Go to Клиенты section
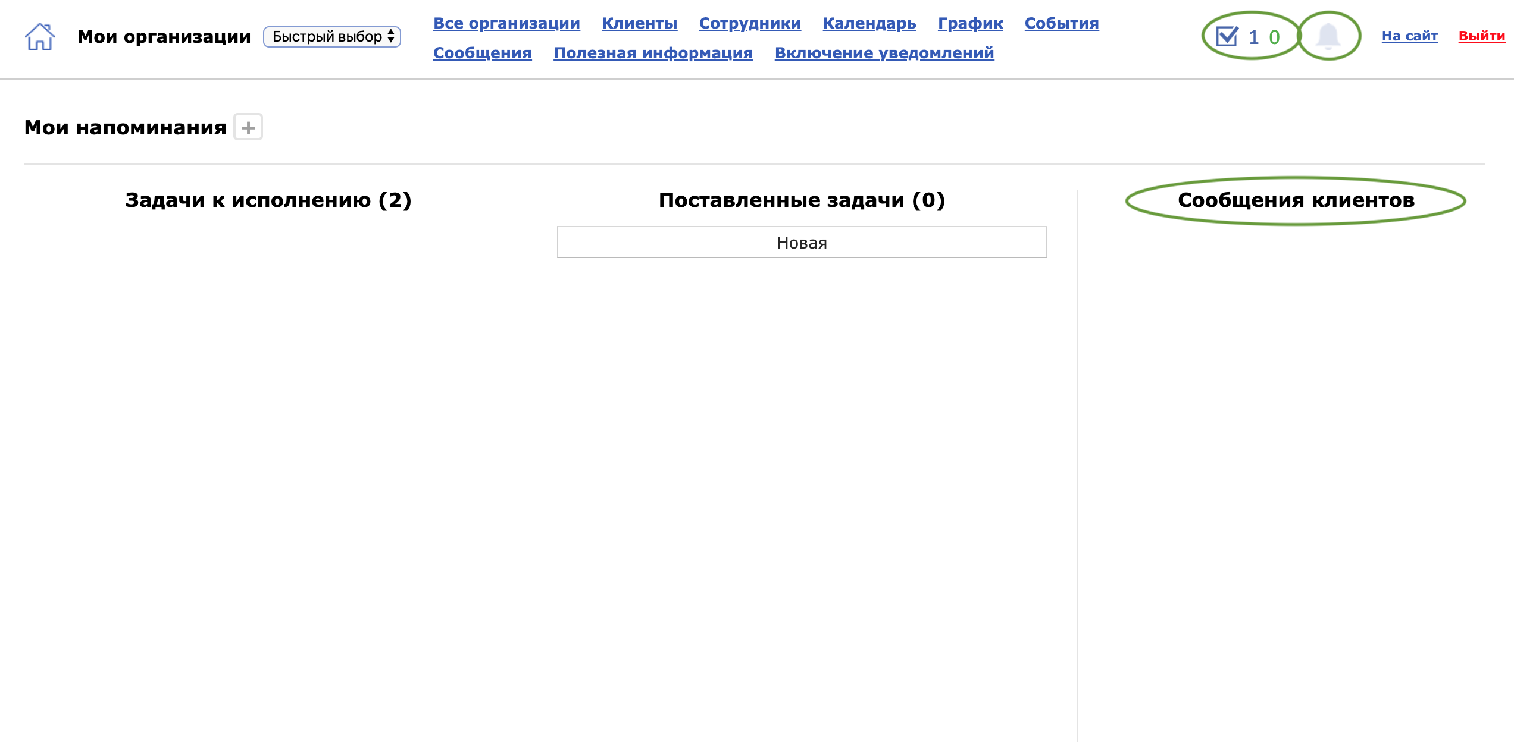This screenshot has height=742, width=1514. click(x=639, y=23)
